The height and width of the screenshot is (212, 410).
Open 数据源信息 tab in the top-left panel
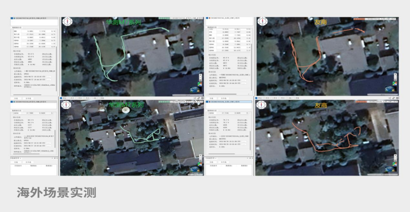point(17,27)
